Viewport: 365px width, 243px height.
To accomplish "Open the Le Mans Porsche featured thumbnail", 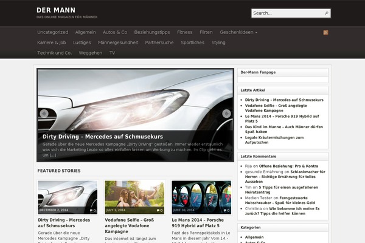I will click(x=201, y=197).
